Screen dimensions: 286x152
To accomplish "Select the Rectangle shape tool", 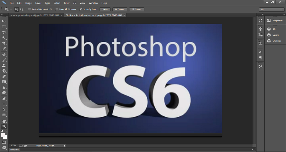I will coord(4,115).
